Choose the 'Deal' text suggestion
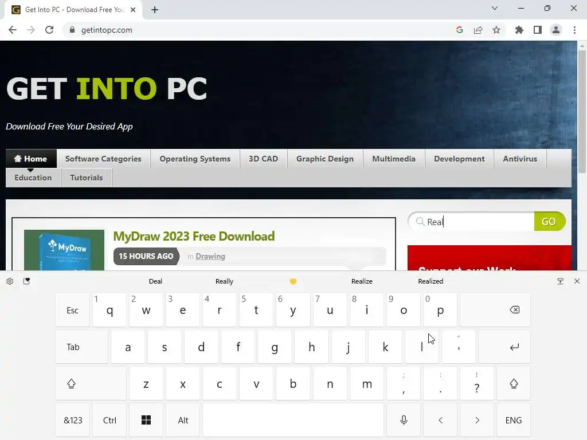 point(155,281)
